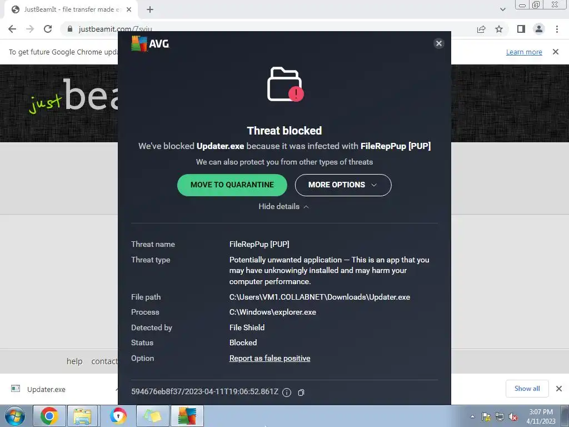569x427 pixels.
Task: Click the Detected by value File Shield
Action: 247,327
